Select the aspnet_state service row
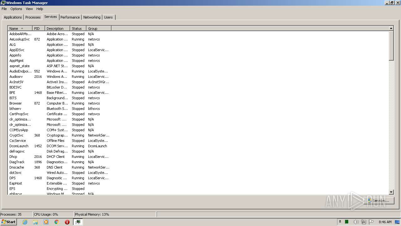401x226 pixels. pyautogui.click(x=60, y=66)
